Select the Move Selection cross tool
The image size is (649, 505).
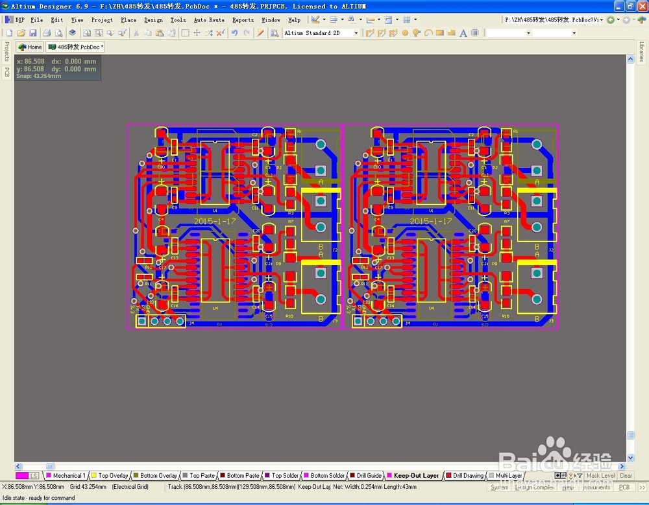point(197,32)
